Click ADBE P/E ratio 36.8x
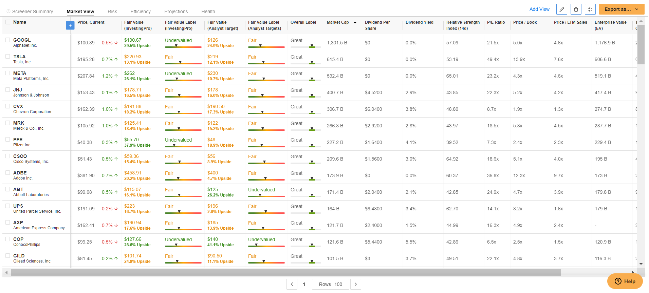This screenshot has width=649, height=293. [493, 175]
